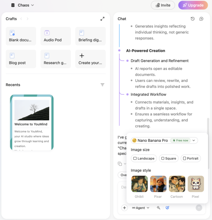Select Square image size
This screenshot has height=220, width=212.
(169, 158)
